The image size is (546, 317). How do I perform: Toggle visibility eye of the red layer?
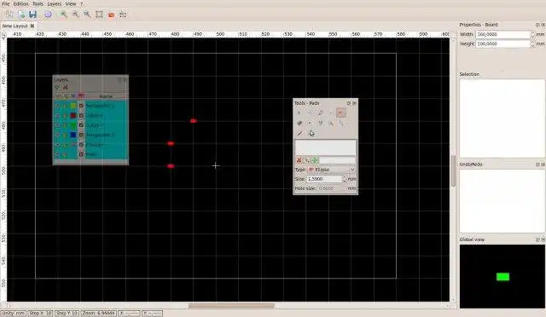(x=57, y=116)
